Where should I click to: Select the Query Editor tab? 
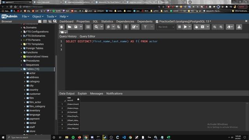click(x=87, y=36)
